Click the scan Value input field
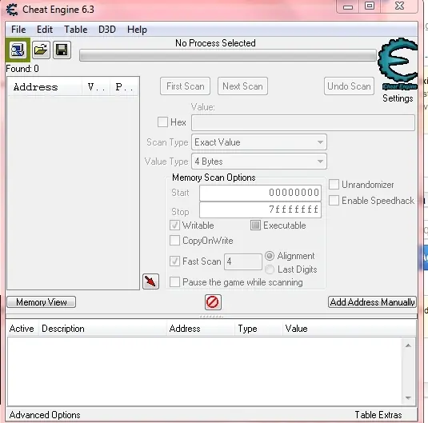Screen dimensions: 428x423 pos(303,122)
